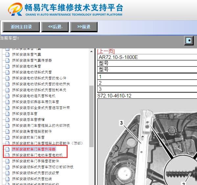Open tree item 拆卸安装倾斜式天窗的波纹管

(35, 173)
